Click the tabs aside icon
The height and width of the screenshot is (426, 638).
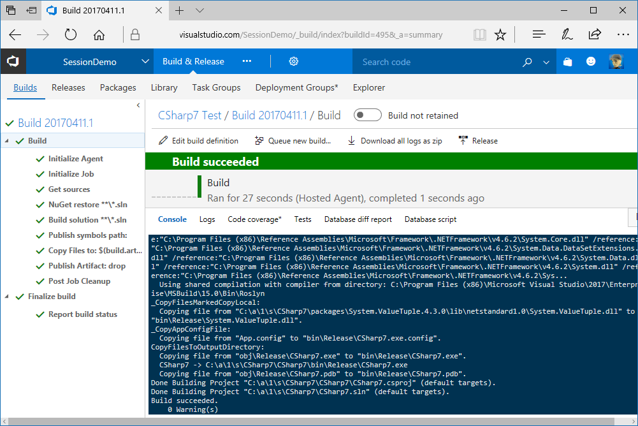click(x=11, y=10)
